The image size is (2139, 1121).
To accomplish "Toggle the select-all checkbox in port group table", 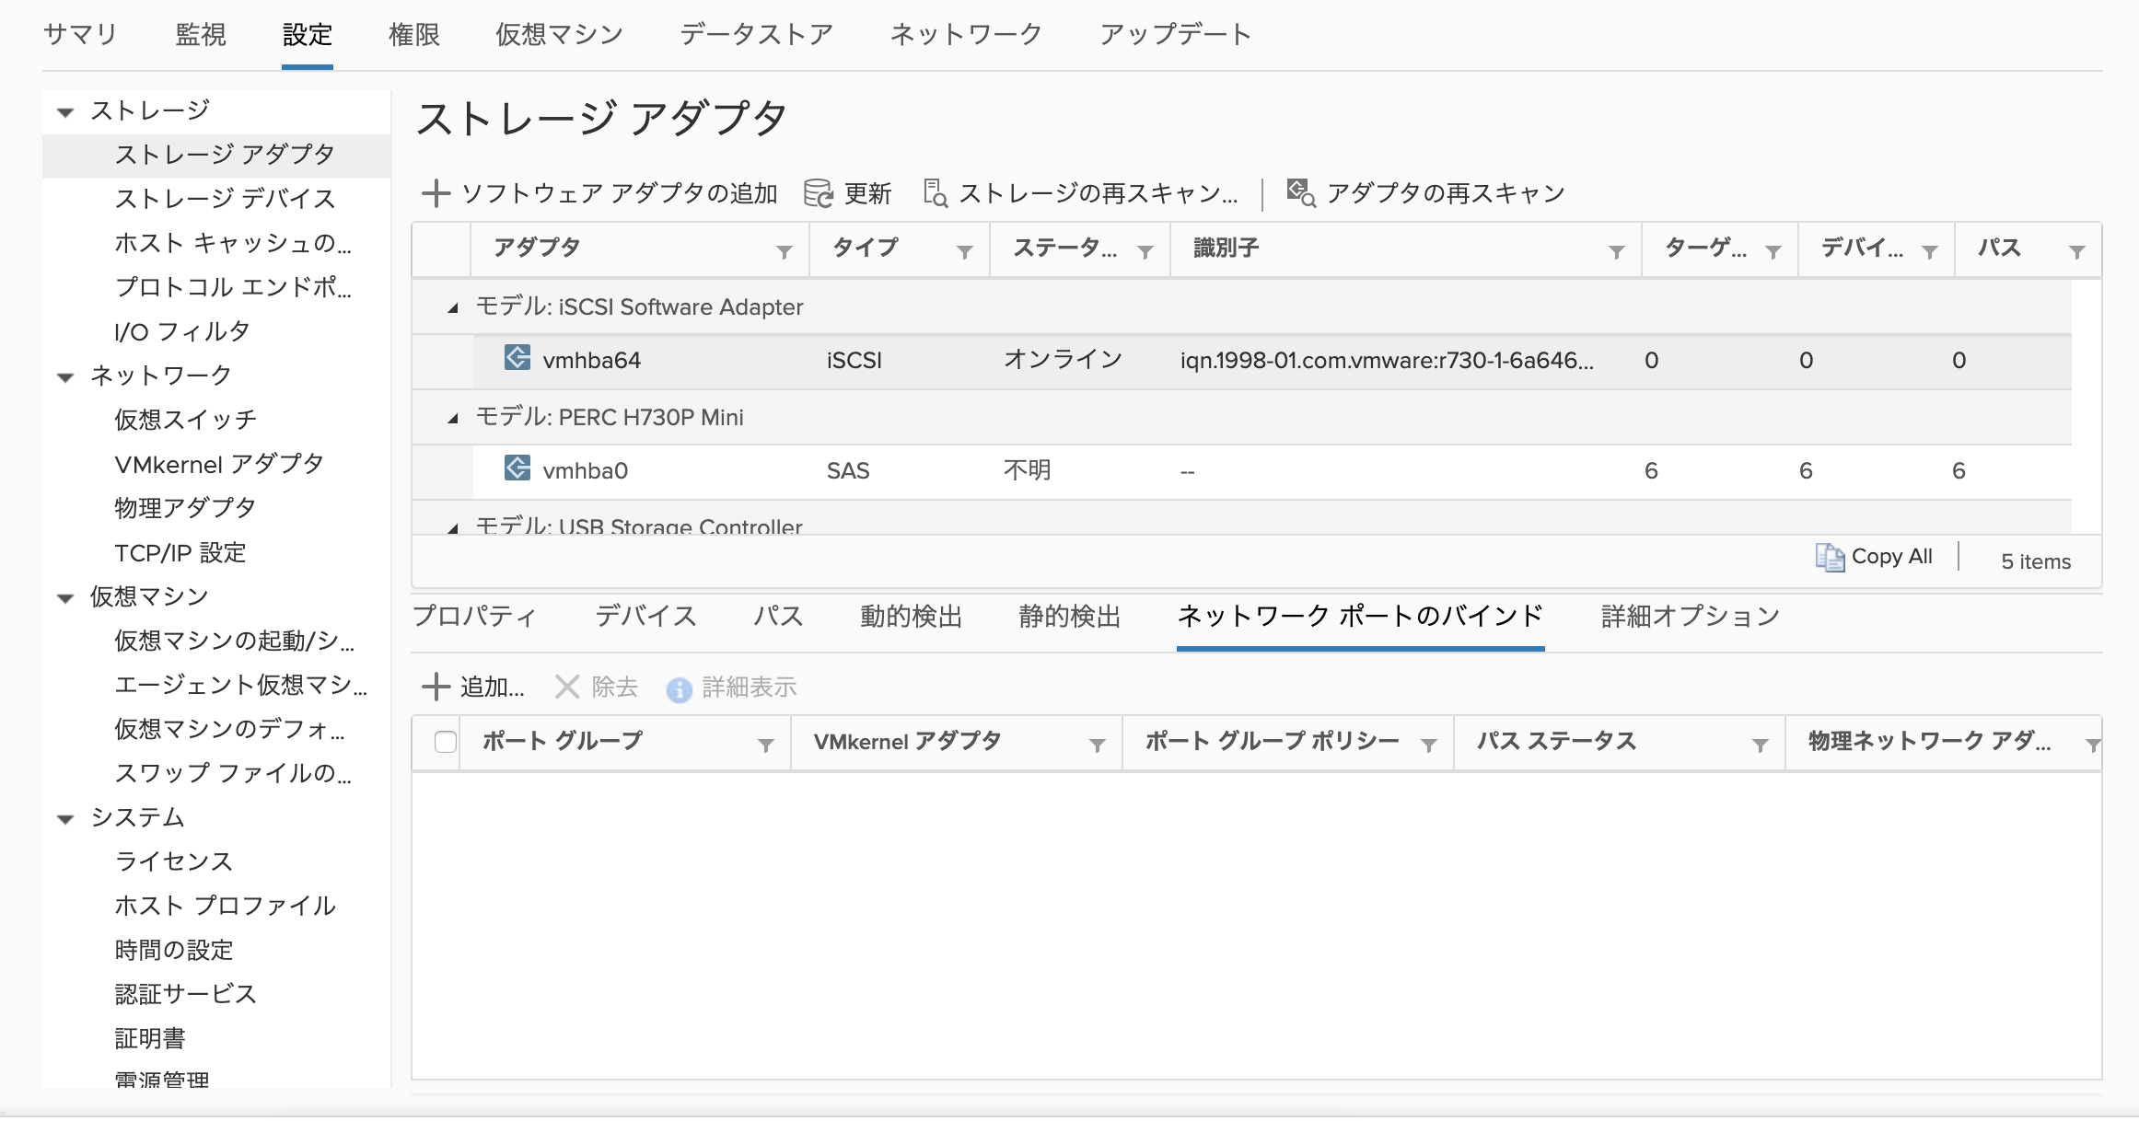I will click(x=446, y=742).
